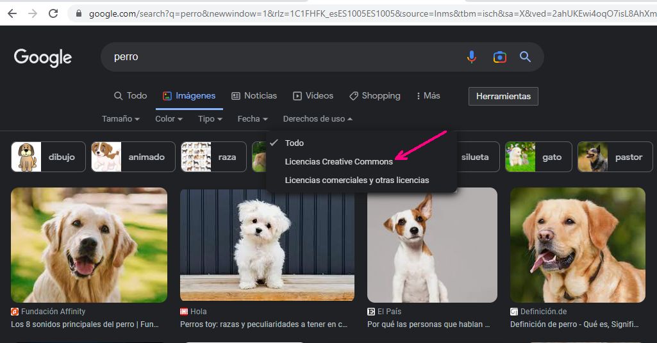Click the Hola source label
Screen dimensions: 657x343
click(x=193, y=312)
